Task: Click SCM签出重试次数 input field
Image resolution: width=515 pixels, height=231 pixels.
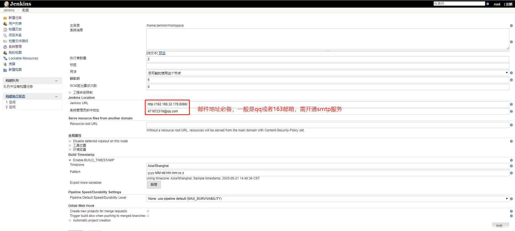Action: click(x=328, y=87)
